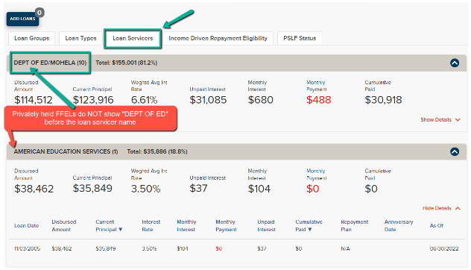The image size is (471, 270).
Task: Click the large $35,849 current principal
Action: (92, 189)
